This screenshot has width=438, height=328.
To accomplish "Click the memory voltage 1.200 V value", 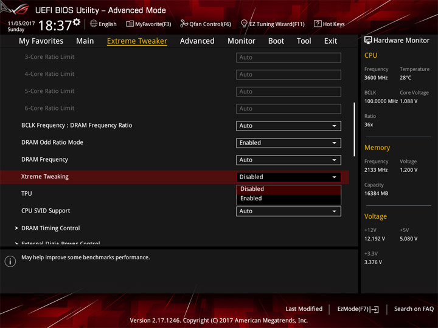I will [x=409, y=170].
